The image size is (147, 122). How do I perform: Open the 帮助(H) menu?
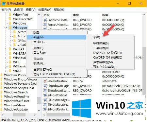pos(59,10)
